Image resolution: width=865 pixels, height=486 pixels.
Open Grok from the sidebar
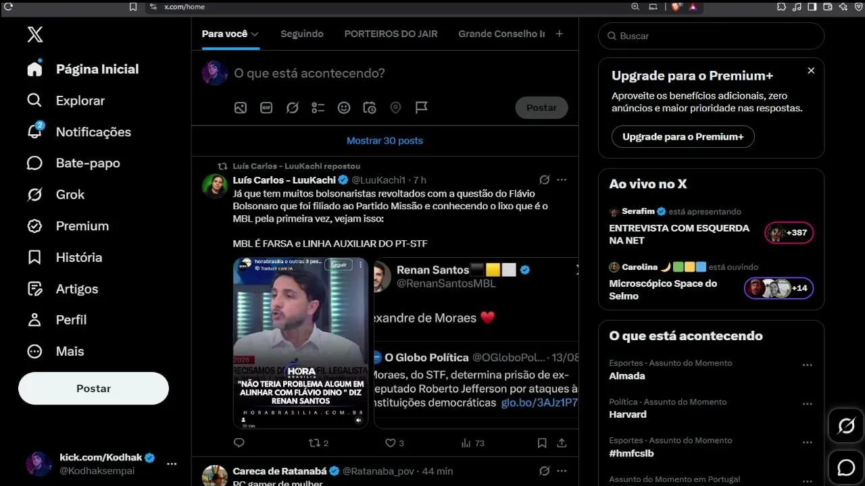coord(56,194)
